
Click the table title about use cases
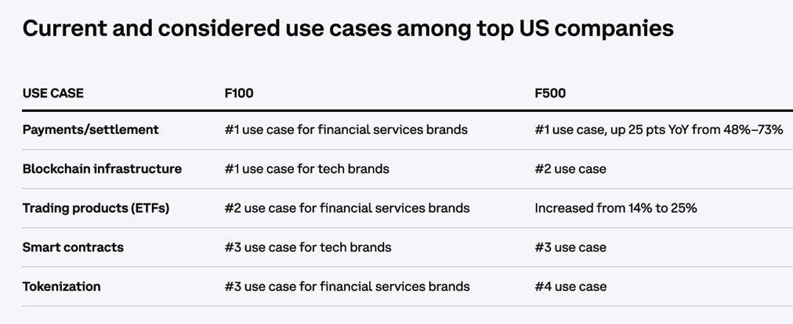pos(348,29)
